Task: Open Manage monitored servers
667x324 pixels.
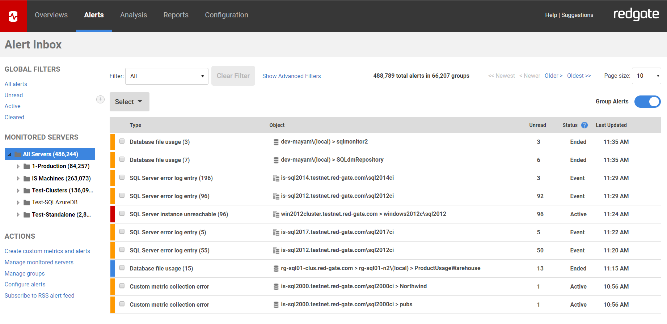Action: 39,263
